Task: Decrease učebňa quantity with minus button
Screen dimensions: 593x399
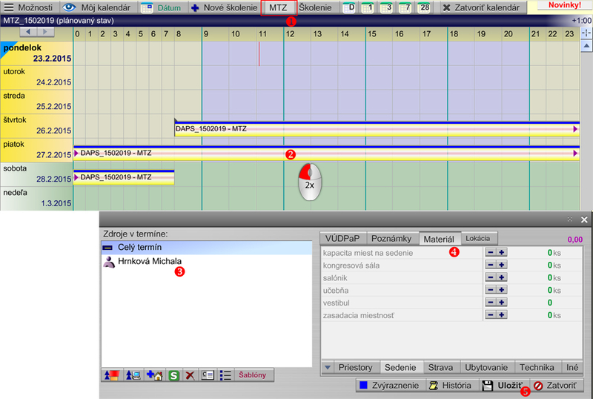Action: [490, 291]
